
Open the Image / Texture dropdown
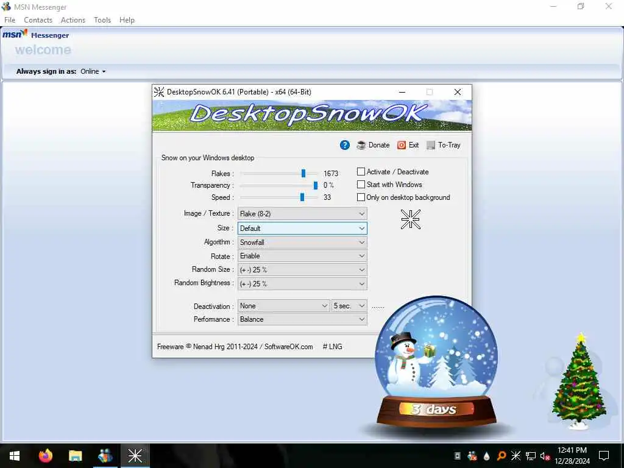click(302, 214)
